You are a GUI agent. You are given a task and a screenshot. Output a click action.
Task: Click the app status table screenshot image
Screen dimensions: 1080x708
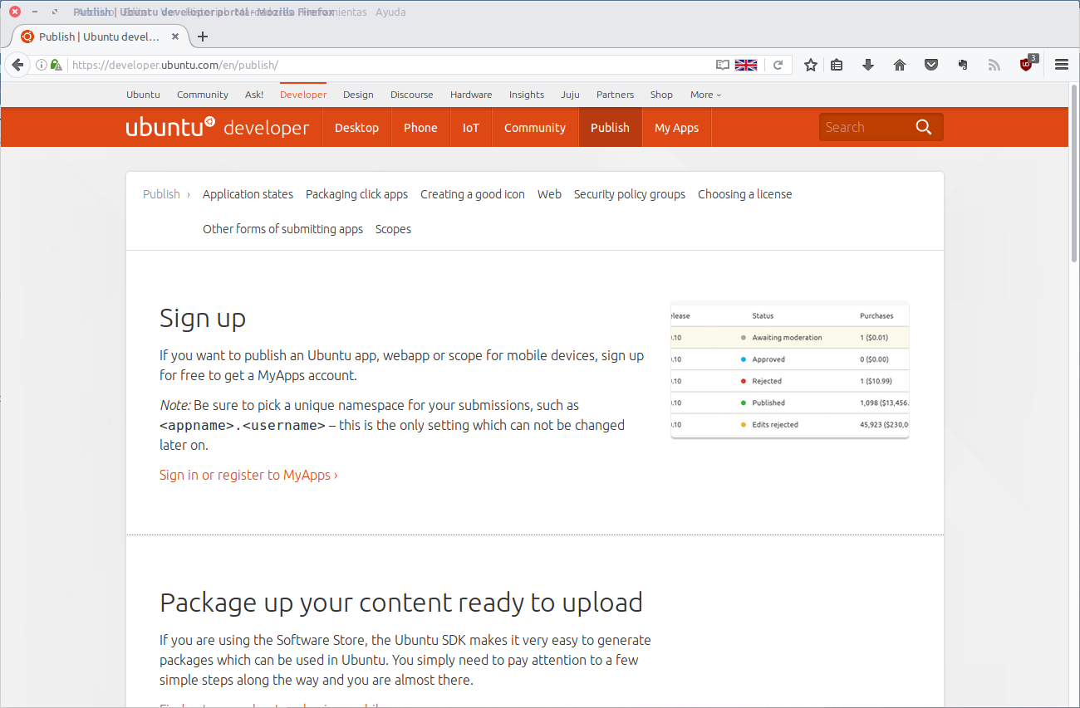tap(790, 370)
